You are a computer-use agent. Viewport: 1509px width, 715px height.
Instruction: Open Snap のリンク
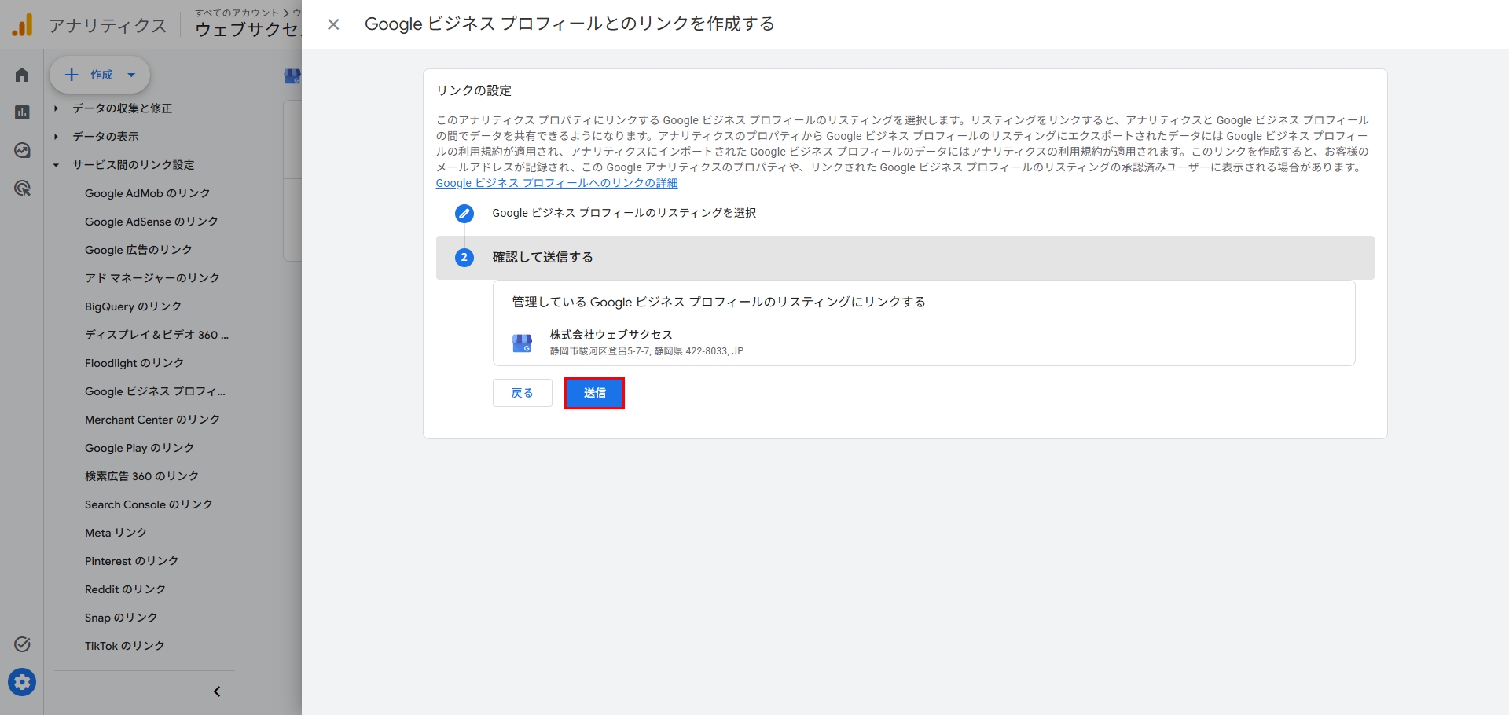pyautogui.click(x=121, y=618)
